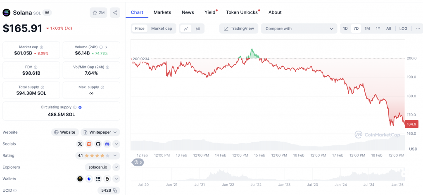Image resolution: width=423 pixels, height=195 pixels.
Task: Open the Reddit social icon
Action: click(x=89, y=144)
